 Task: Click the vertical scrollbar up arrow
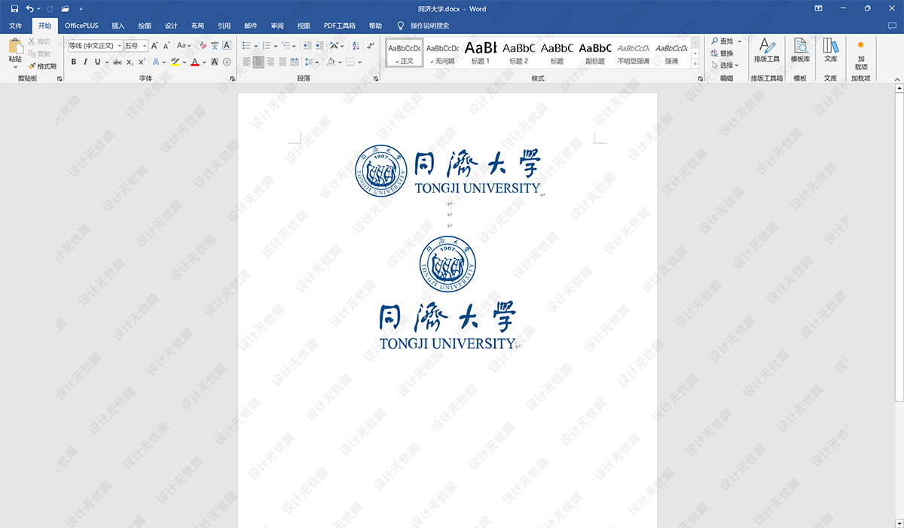click(899, 88)
